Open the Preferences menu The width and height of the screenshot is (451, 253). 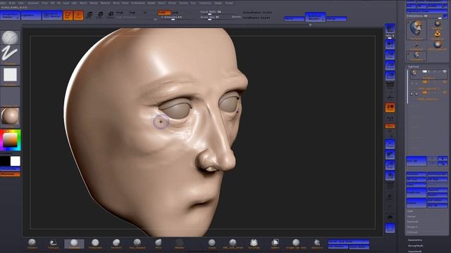click(138, 3)
